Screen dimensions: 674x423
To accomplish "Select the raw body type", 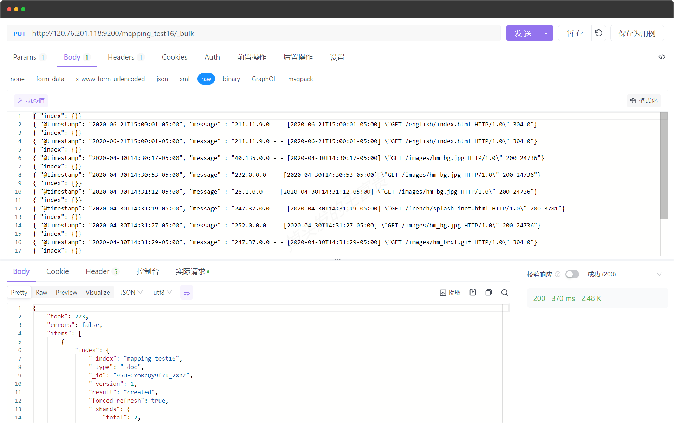I will 206,79.
